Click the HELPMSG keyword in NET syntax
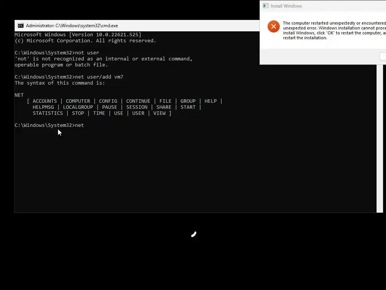Screen dimensions: 386x290 click(43, 107)
